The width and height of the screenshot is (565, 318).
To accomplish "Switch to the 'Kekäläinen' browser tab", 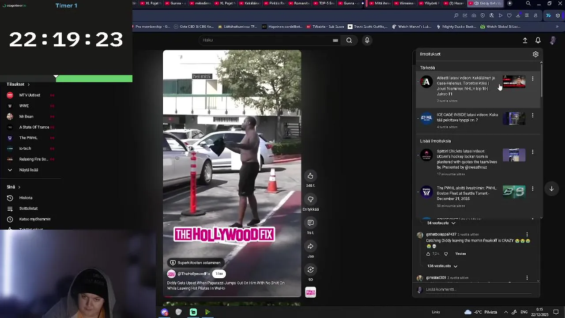I will tap(249, 3).
